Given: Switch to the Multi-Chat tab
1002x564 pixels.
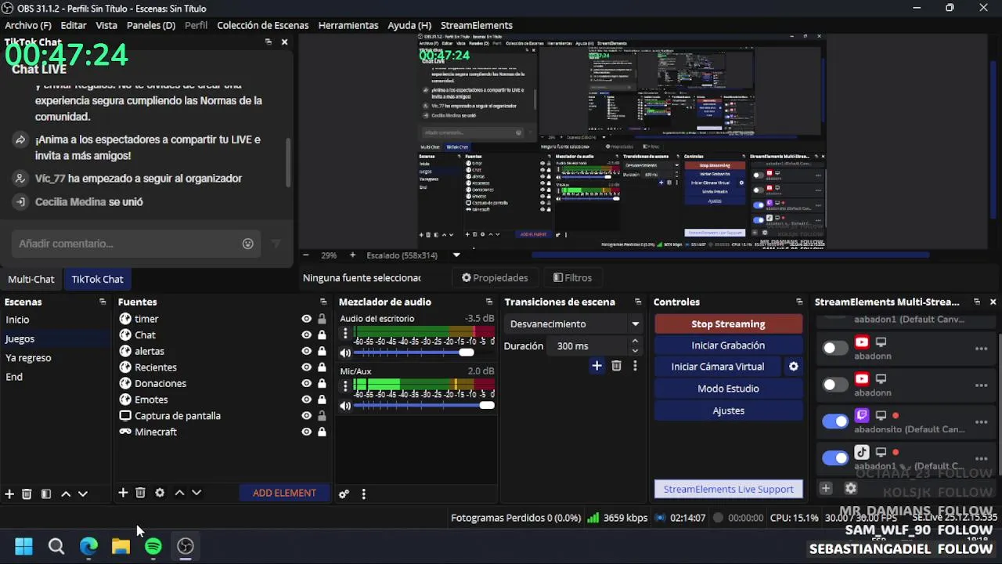Looking at the screenshot, I should click(x=31, y=279).
